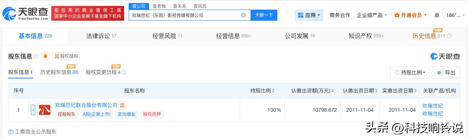
Task: Open the 应用 apps dropdown
Action: 309,15
